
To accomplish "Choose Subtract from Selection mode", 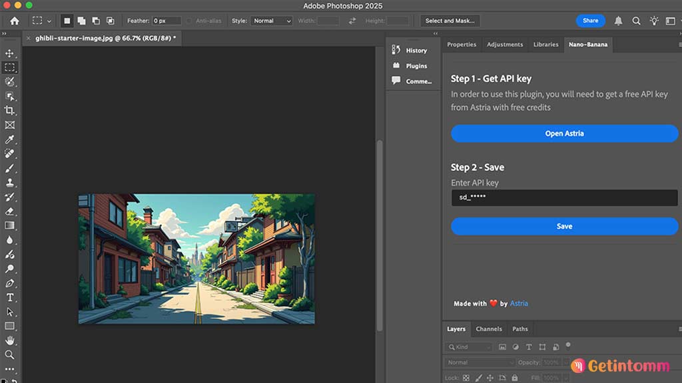I will click(x=96, y=21).
